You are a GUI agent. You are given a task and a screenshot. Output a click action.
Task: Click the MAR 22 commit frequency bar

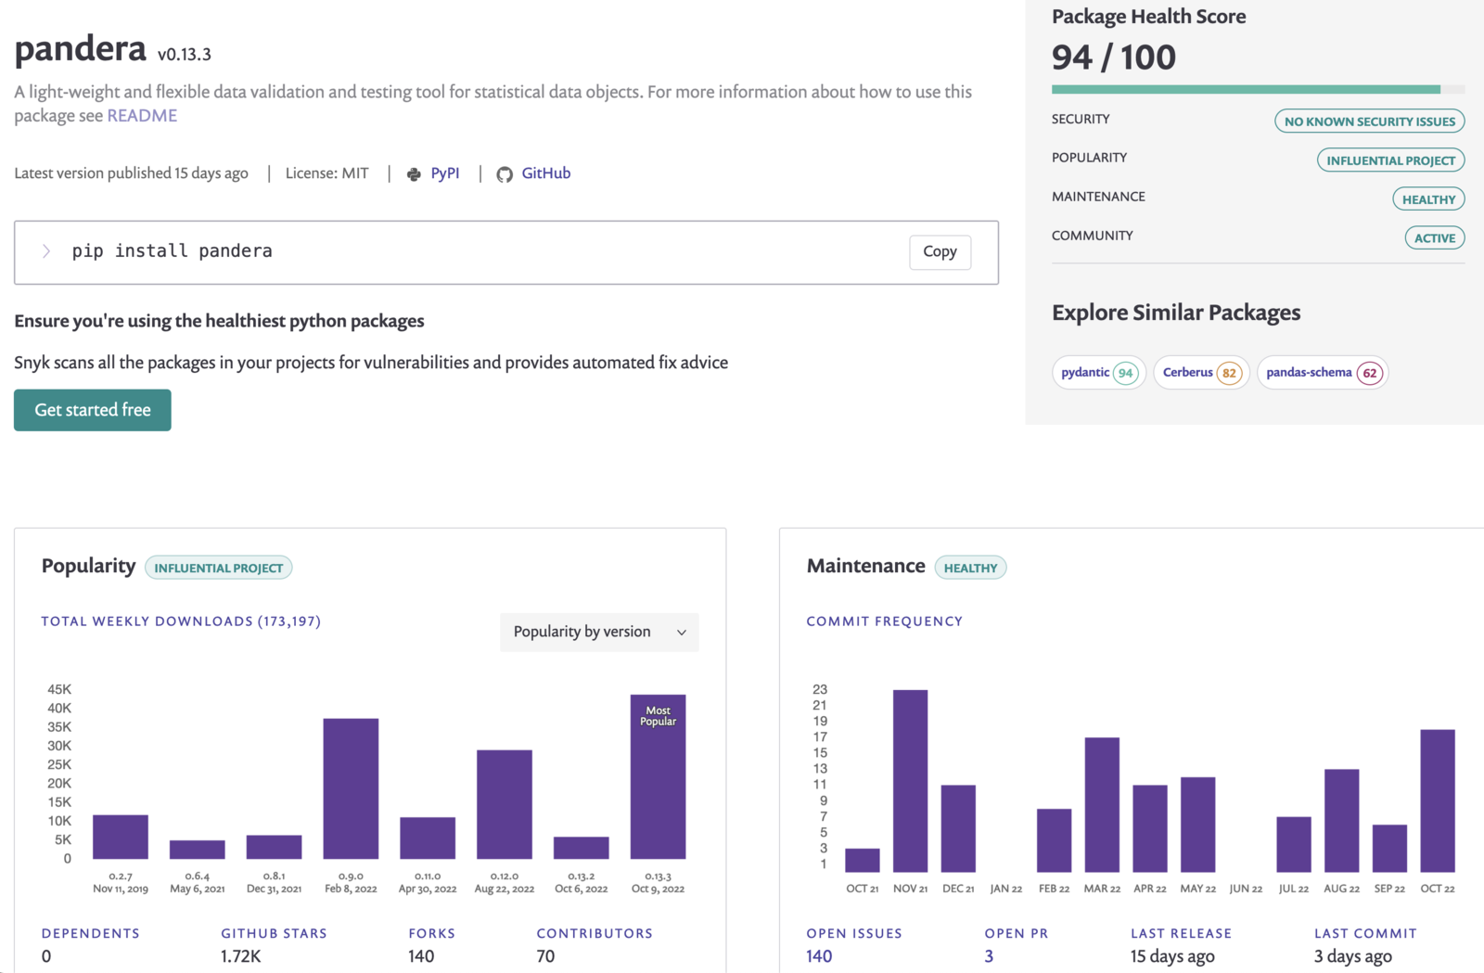click(x=1102, y=804)
